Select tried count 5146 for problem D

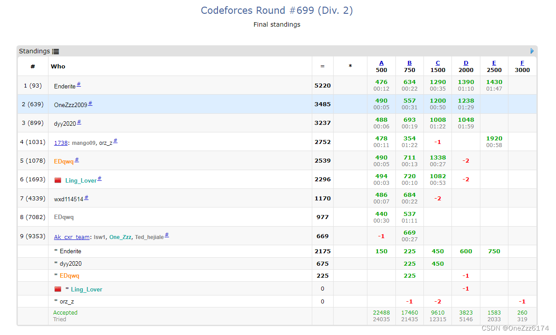click(466, 319)
